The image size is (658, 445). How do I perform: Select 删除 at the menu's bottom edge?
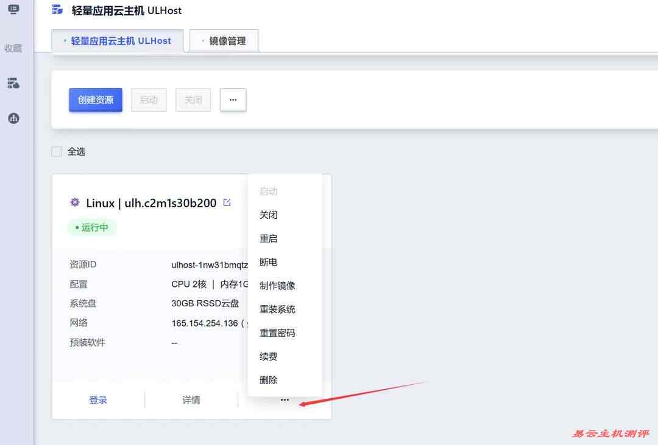(x=269, y=379)
